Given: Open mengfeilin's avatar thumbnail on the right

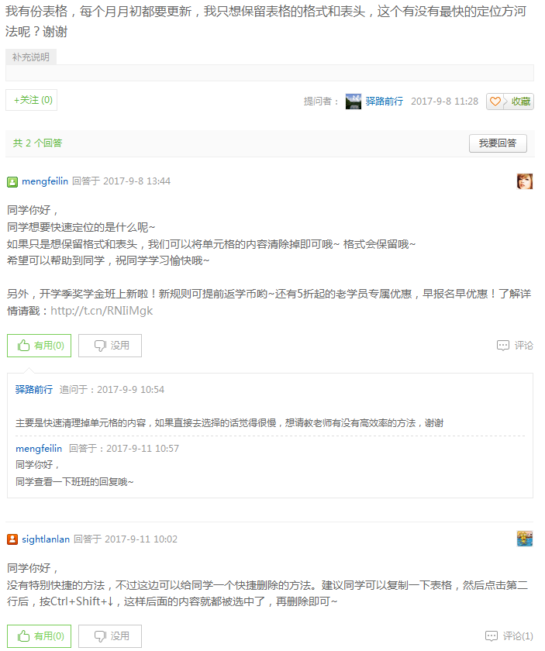Looking at the screenshot, I should [525, 181].
